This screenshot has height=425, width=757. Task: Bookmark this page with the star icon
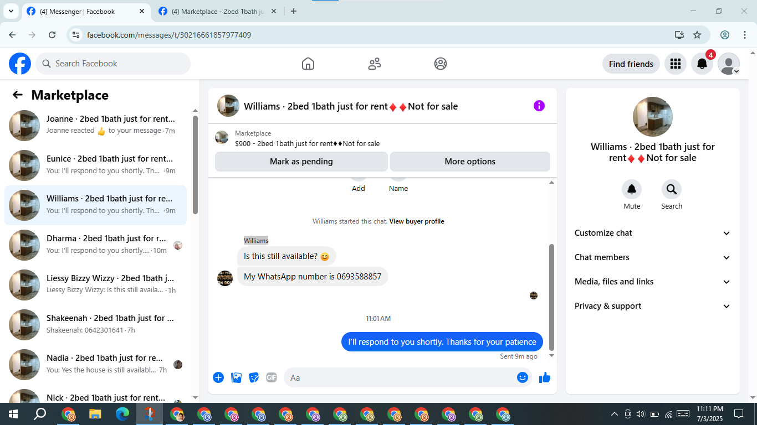697,35
